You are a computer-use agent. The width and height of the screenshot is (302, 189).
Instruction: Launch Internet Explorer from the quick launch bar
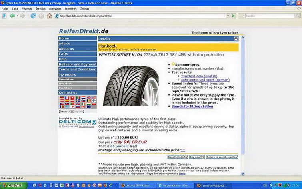[111, 185]
